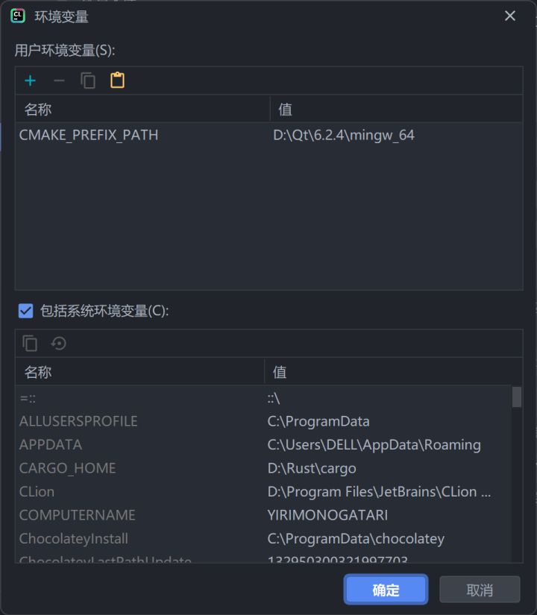The height and width of the screenshot is (615, 537).
Task: Click the user variables 值 column header
Action: (285, 110)
